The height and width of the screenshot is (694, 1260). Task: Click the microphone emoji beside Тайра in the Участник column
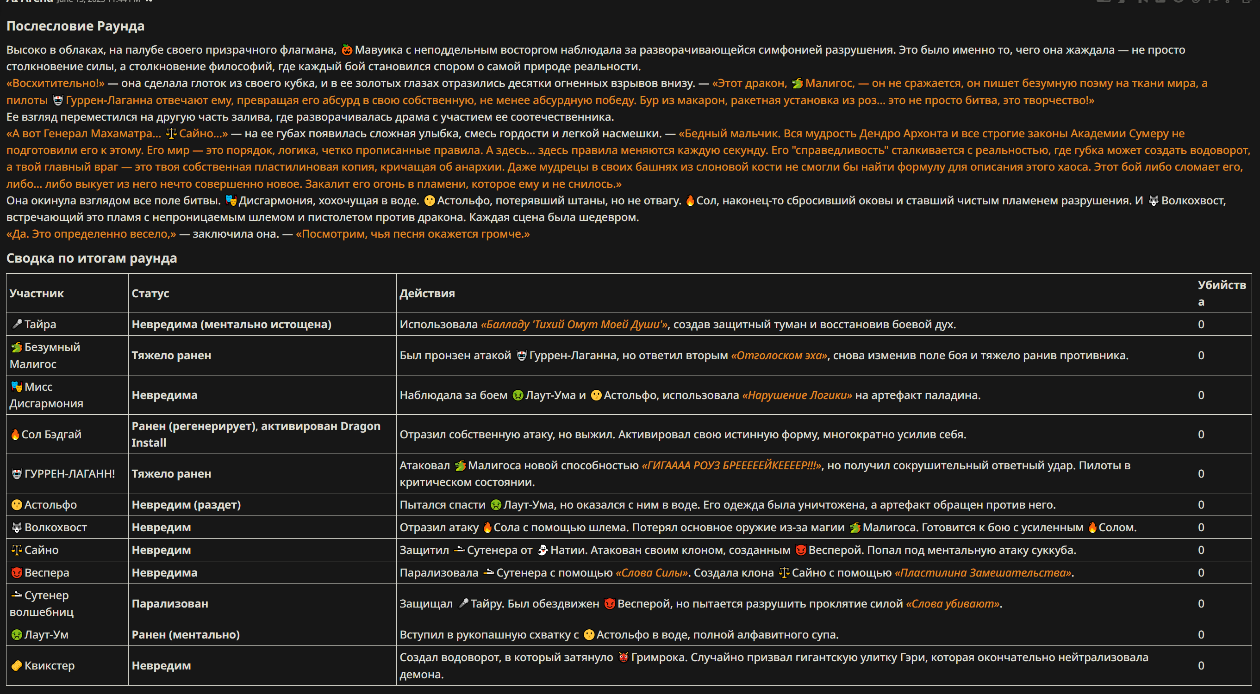click(x=17, y=324)
